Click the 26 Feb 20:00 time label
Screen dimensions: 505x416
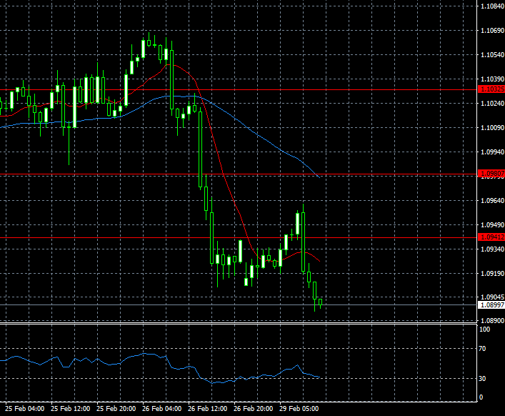254,409
